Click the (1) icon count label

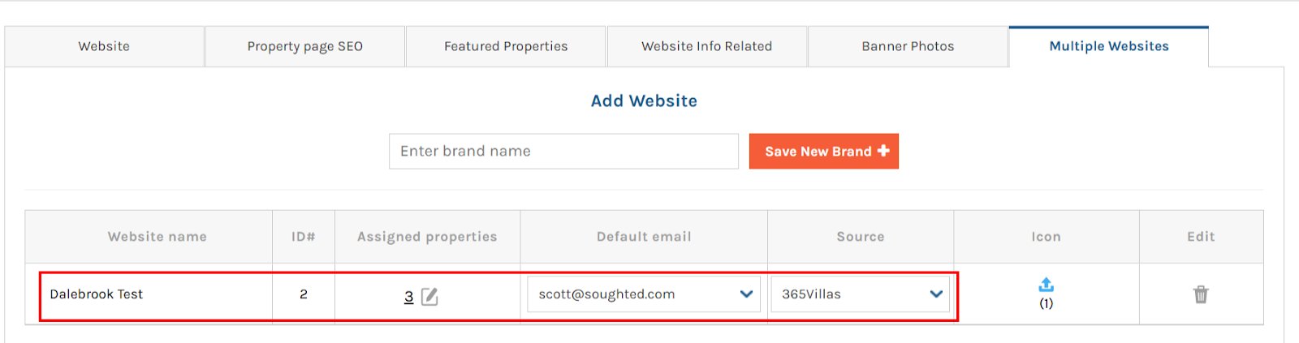(x=1046, y=303)
